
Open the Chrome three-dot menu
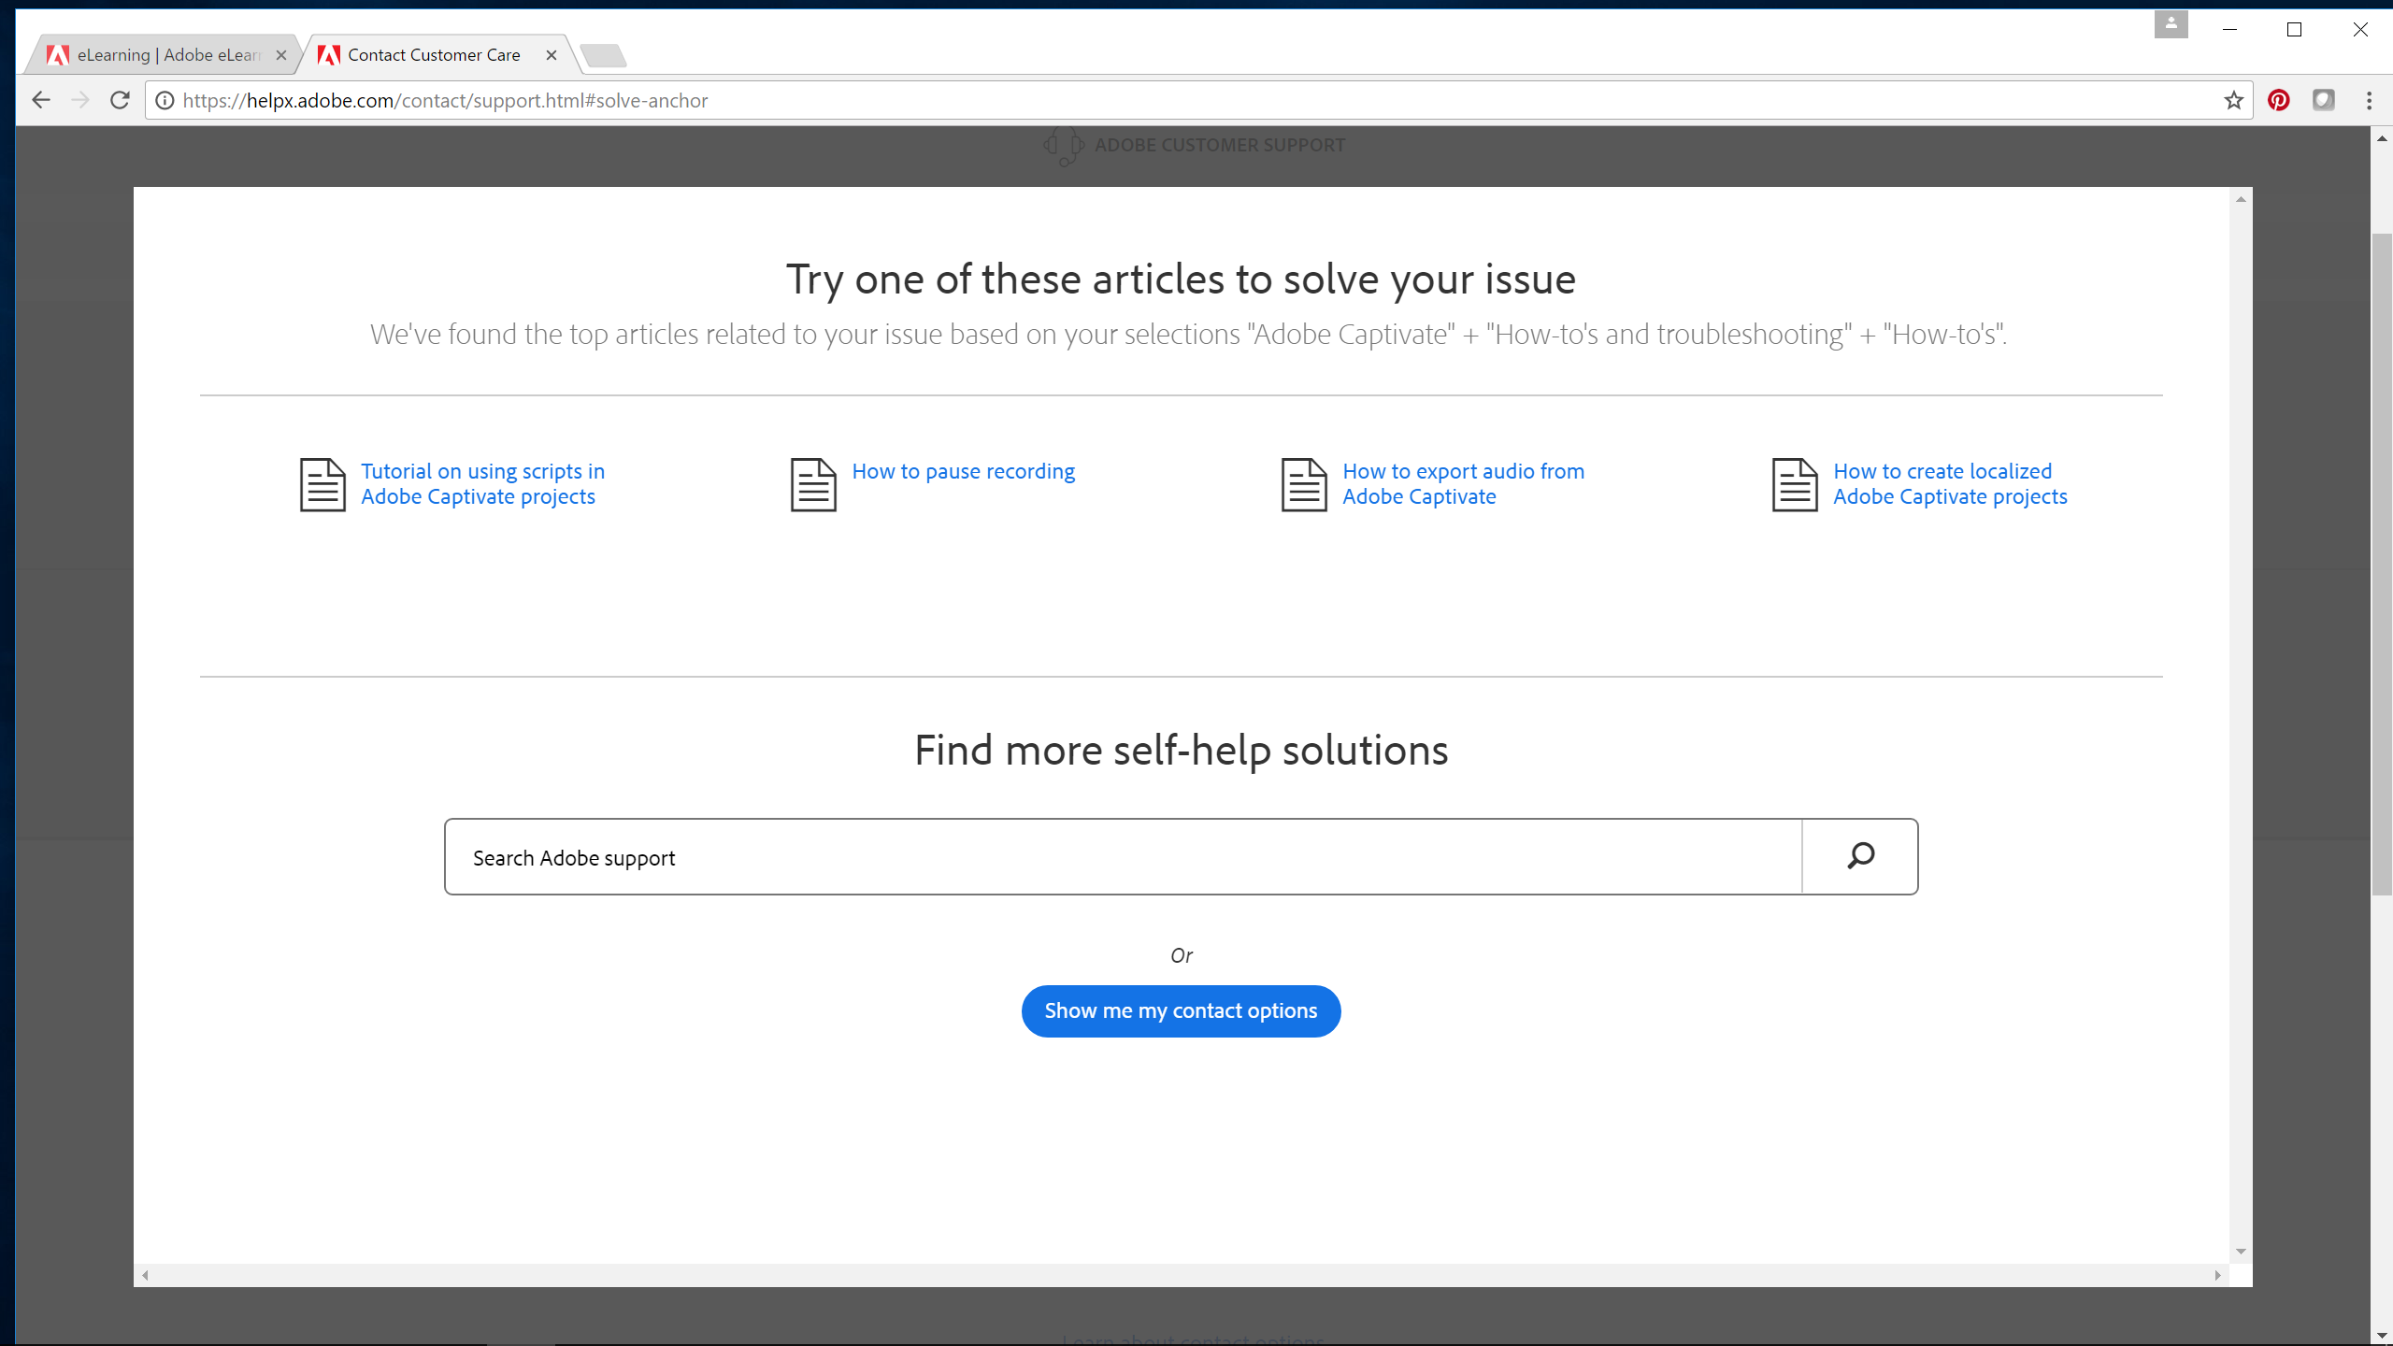pyautogui.click(x=2369, y=100)
